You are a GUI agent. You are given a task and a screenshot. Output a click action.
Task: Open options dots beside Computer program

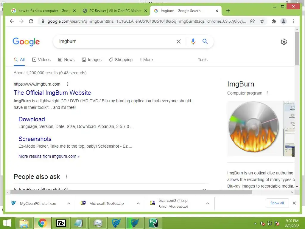pyautogui.click(x=267, y=93)
